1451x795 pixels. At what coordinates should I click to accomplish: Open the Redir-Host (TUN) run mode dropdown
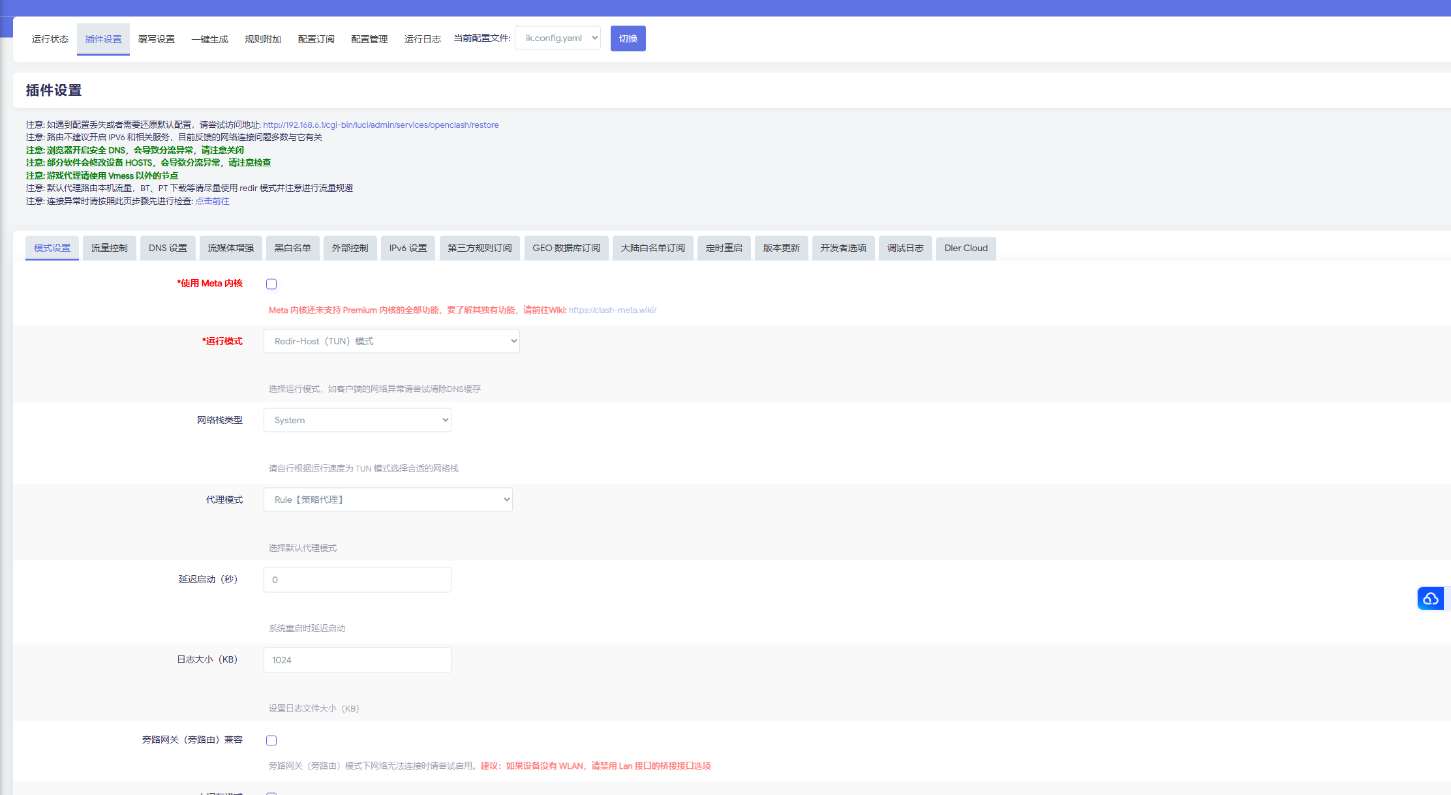click(x=391, y=341)
